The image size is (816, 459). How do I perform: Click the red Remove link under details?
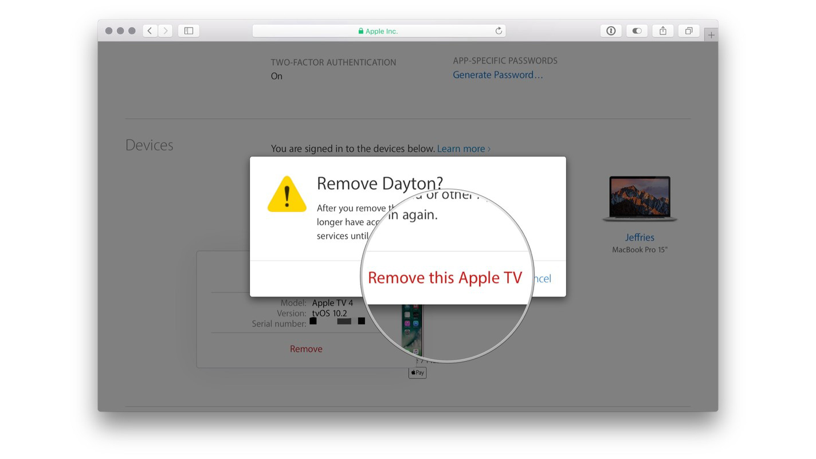click(x=306, y=348)
